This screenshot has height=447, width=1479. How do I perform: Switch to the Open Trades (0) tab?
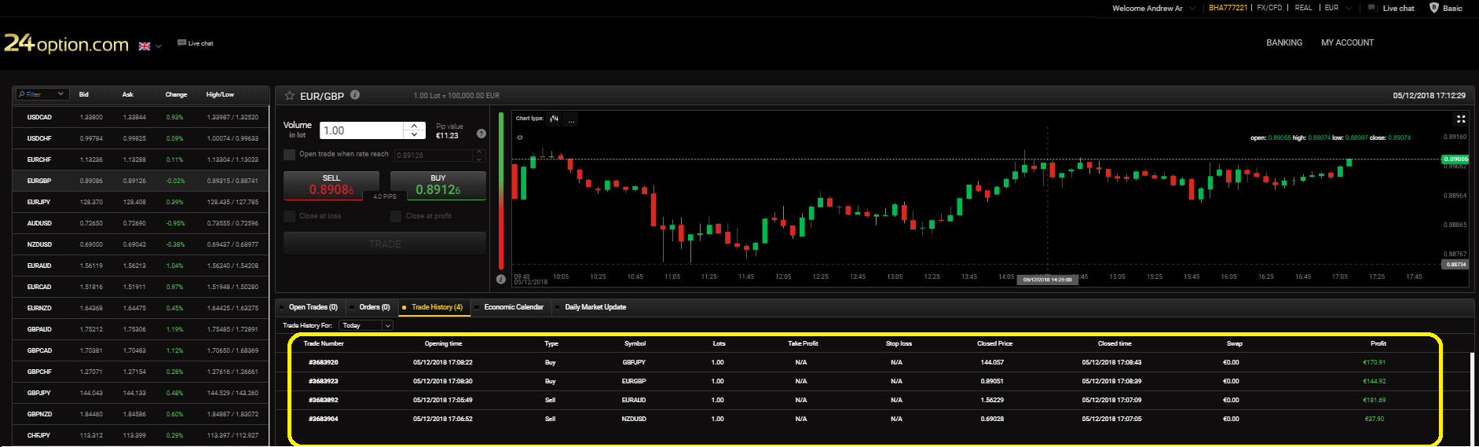pos(313,307)
